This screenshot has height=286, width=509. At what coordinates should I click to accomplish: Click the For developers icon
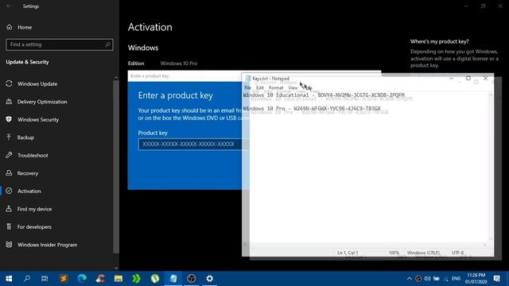pyautogui.click(x=9, y=226)
